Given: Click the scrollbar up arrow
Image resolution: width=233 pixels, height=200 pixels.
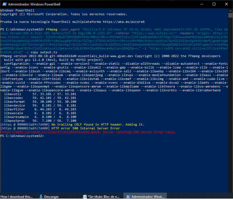Looking at the screenshot, I should [230, 11].
